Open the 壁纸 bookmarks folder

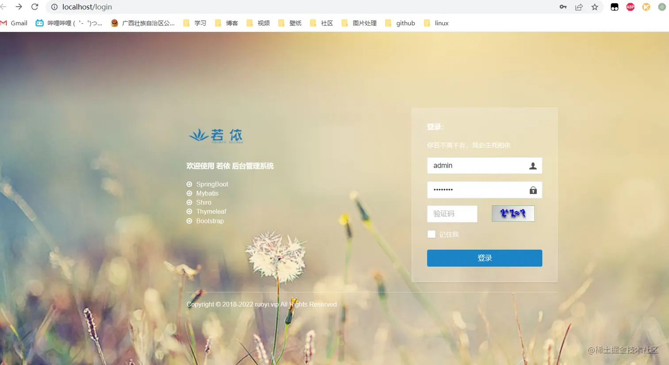coord(290,23)
